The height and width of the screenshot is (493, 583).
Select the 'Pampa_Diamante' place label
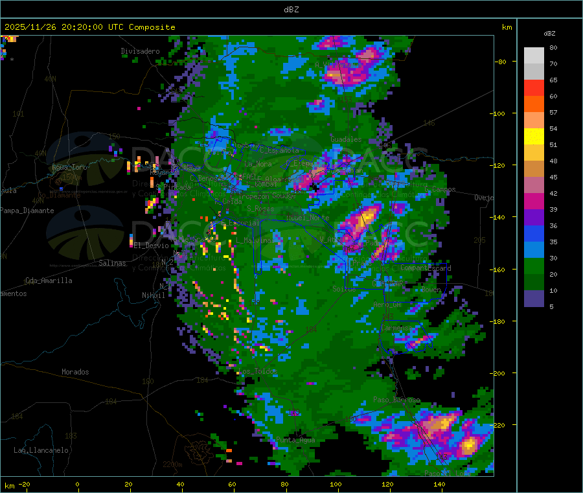27,211
